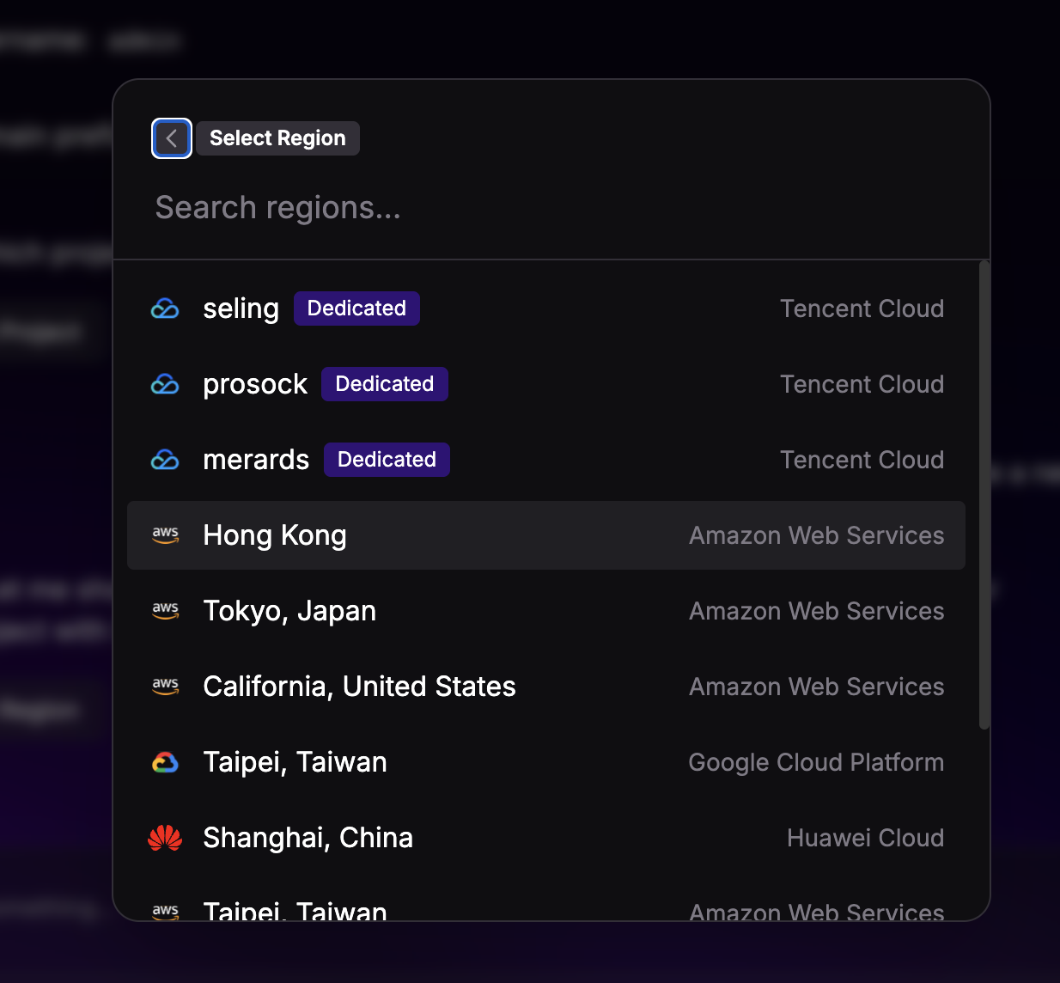The width and height of the screenshot is (1060, 983).
Task: Click the Select Region title label
Action: (277, 138)
